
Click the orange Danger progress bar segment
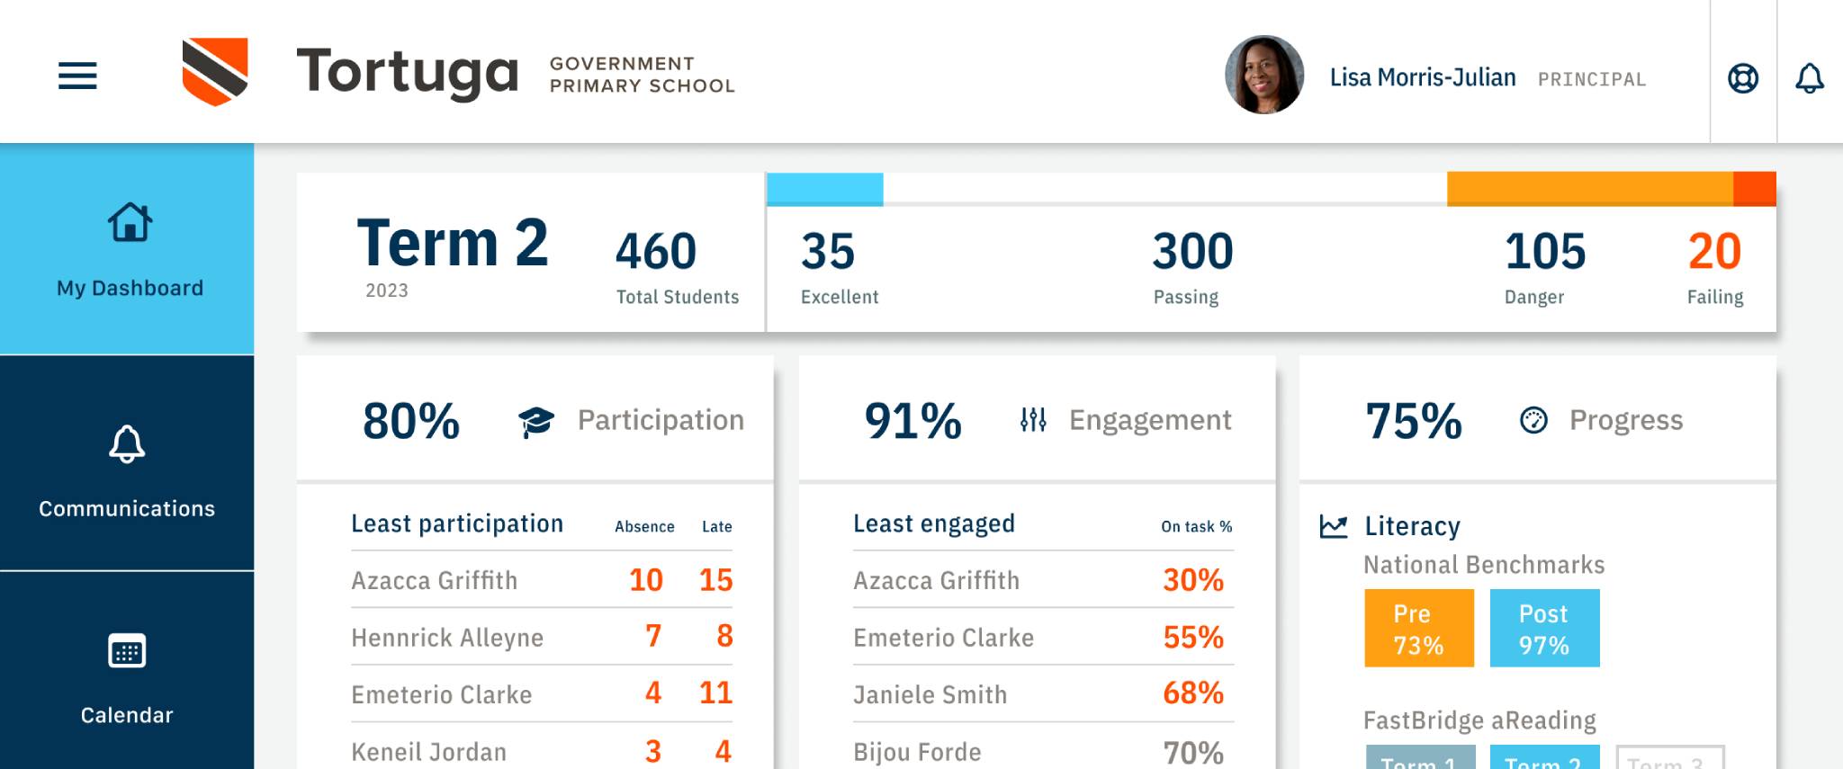(x=1589, y=189)
